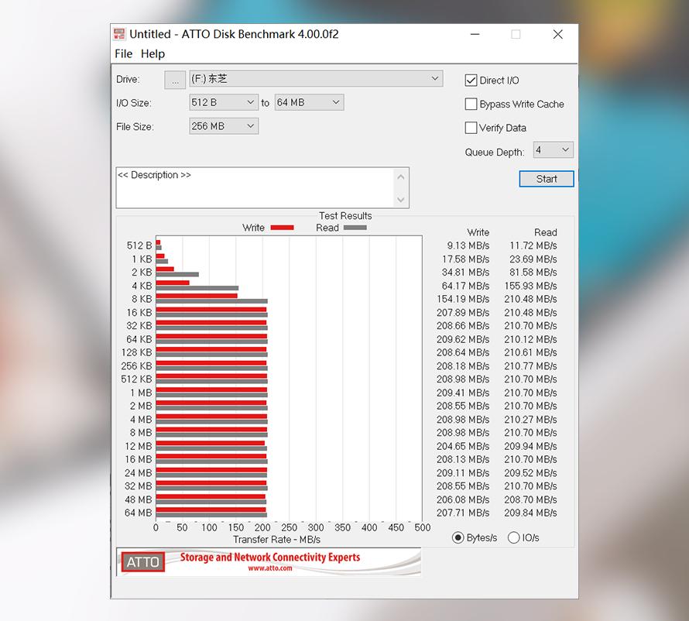Click the ATTO app icon in title bar
Screen dimensions: 689x621
[x=119, y=34]
